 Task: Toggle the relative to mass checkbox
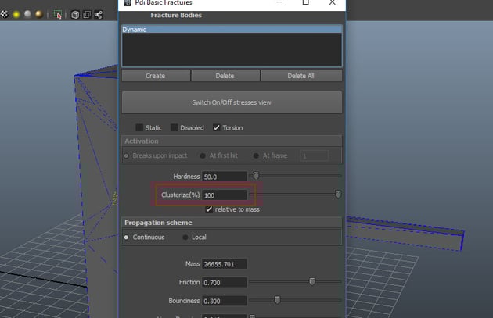point(209,209)
